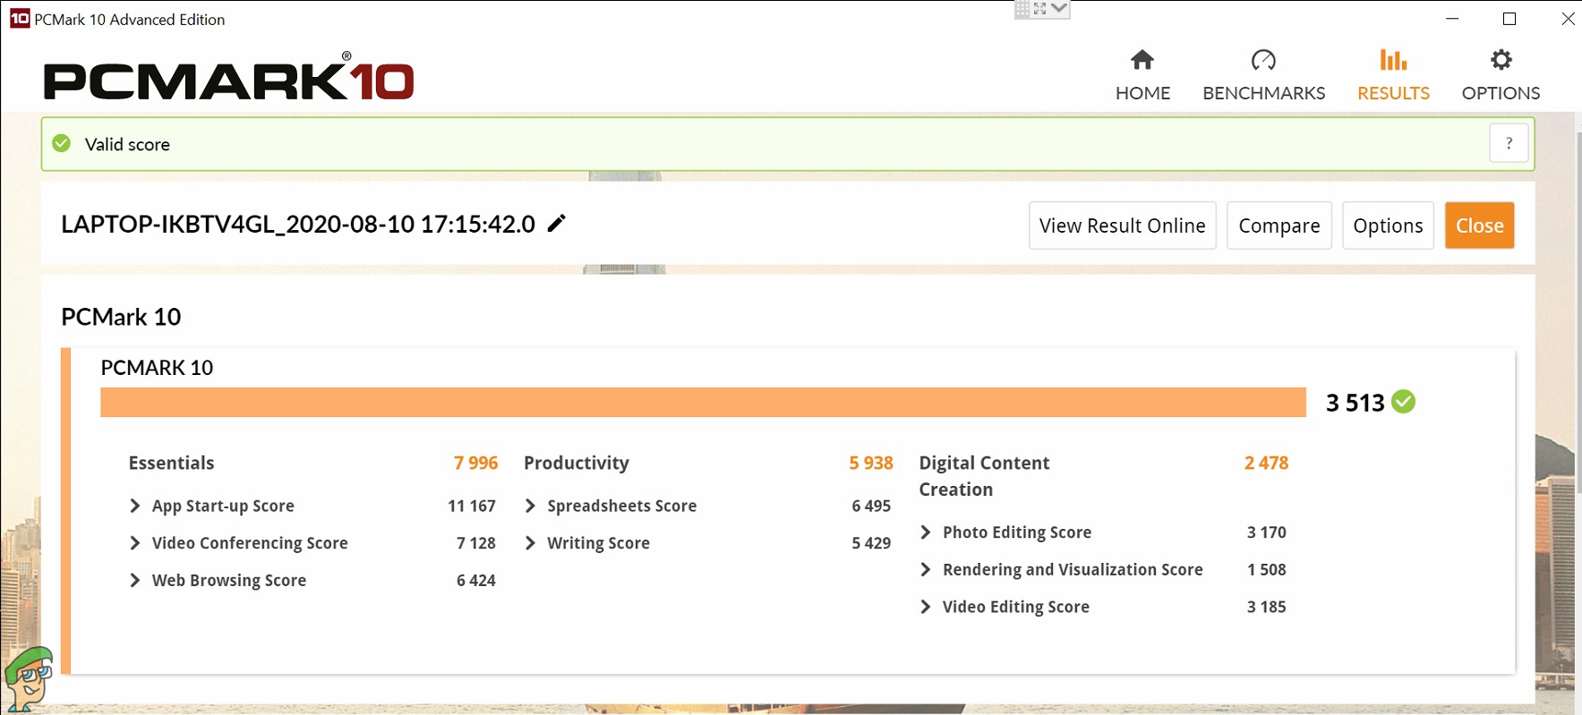Click the result name LAPTOP-IKBTV4GL text
The width and height of the screenshot is (1582, 715).
tap(298, 224)
